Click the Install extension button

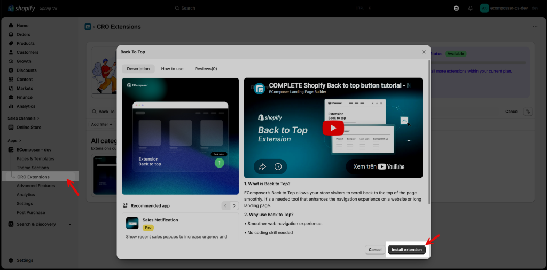click(x=407, y=250)
